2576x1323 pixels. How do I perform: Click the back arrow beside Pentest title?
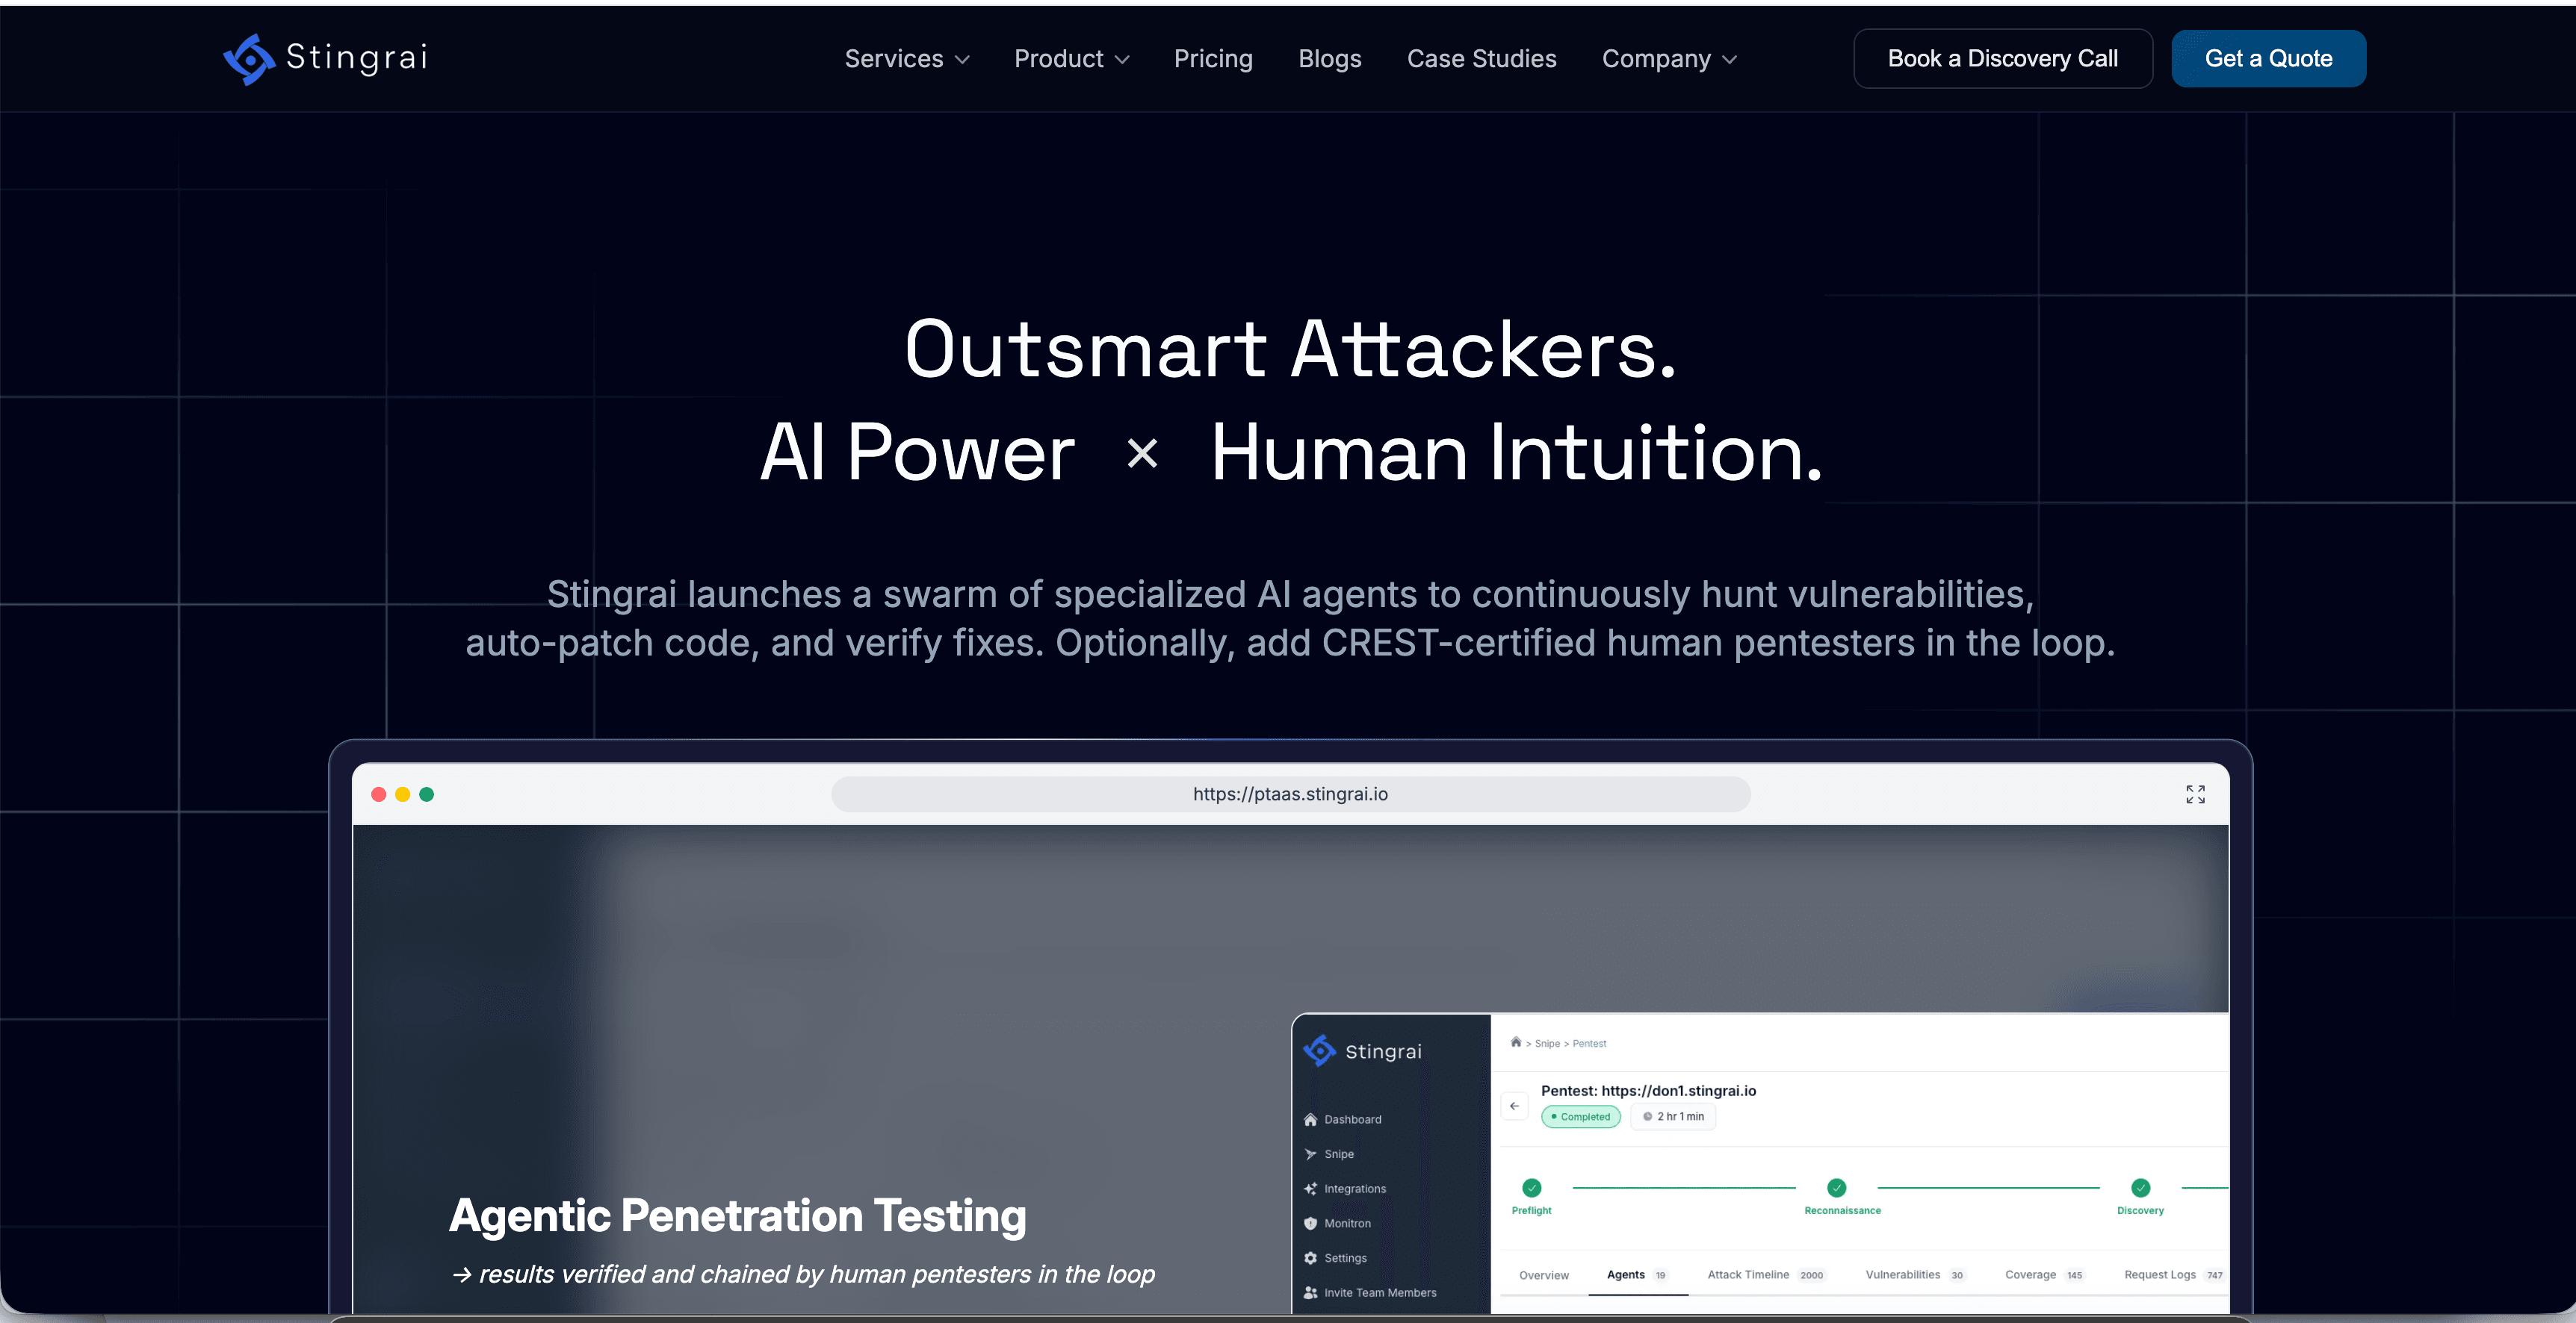(1514, 1106)
